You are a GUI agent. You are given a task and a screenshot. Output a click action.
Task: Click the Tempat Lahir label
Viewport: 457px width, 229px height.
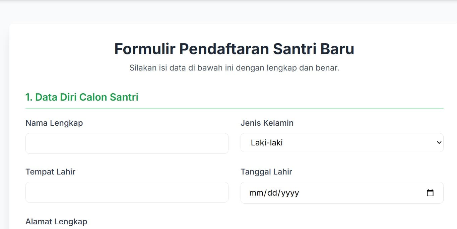pos(50,172)
